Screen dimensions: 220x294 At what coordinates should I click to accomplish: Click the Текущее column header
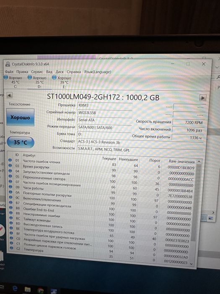click(x=109, y=159)
